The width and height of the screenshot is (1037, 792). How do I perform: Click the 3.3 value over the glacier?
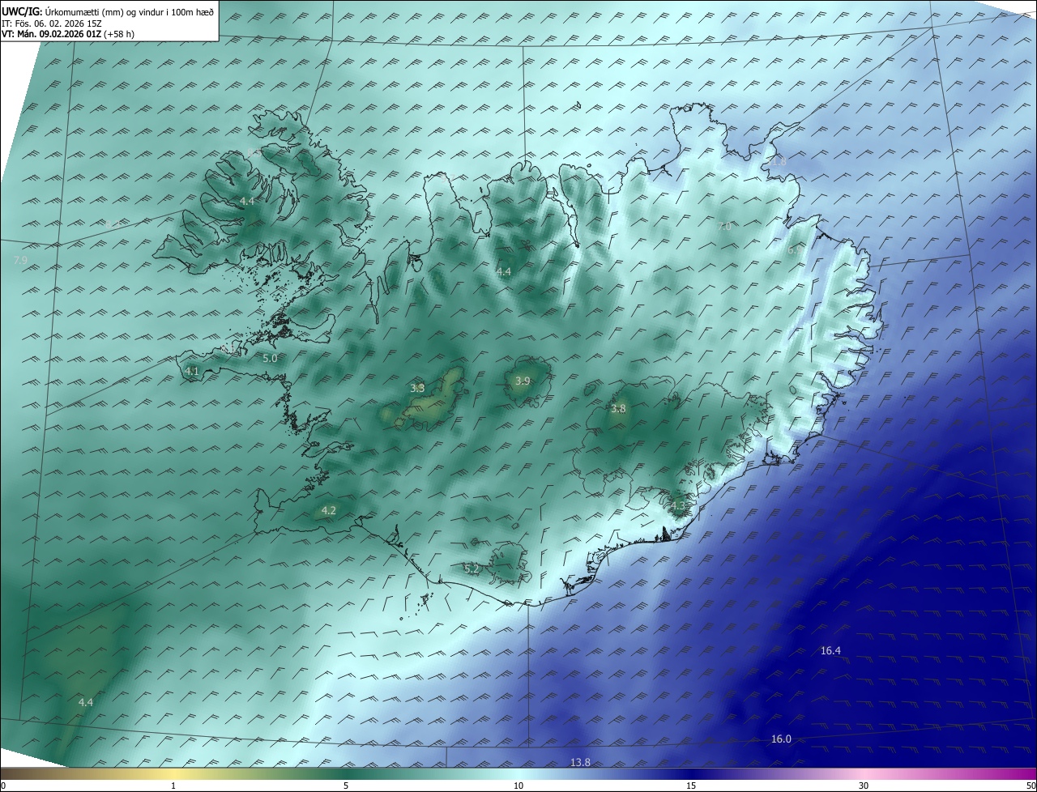pyautogui.click(x=417, y=388)
